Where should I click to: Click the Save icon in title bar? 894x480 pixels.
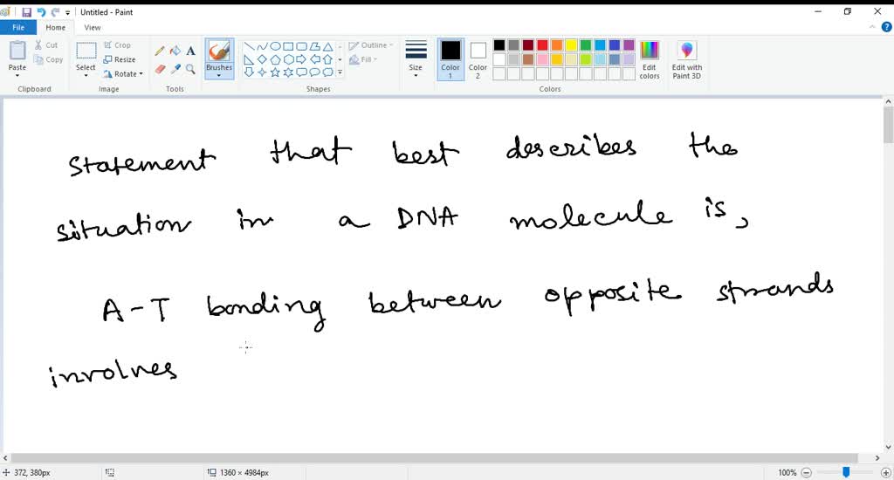tap(27, 12)
